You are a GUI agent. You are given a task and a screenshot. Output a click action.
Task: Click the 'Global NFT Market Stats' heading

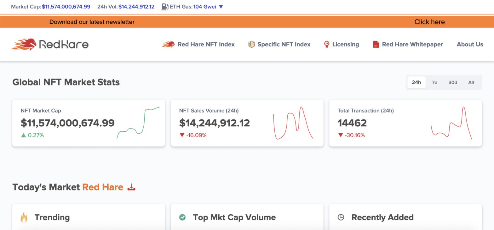66,82
